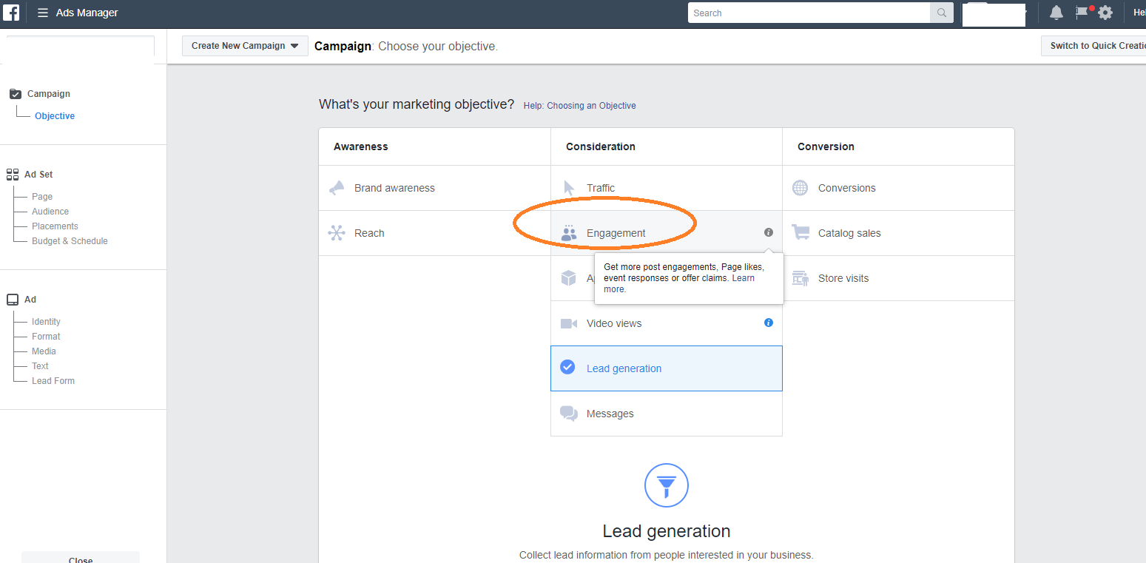Screen dimensions: 1146x563
Task: Click Placements under Ad Set
Action: pyautogui.click(x=55, y=226)
